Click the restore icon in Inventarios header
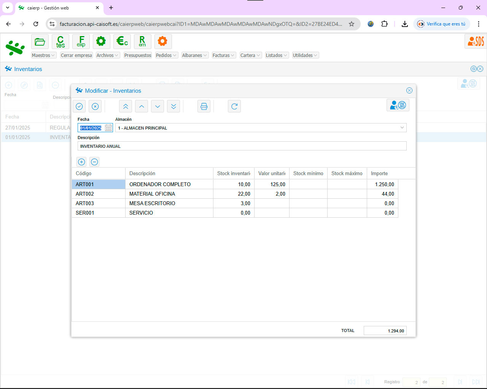 pyautogui.click(x=474, y=69)
